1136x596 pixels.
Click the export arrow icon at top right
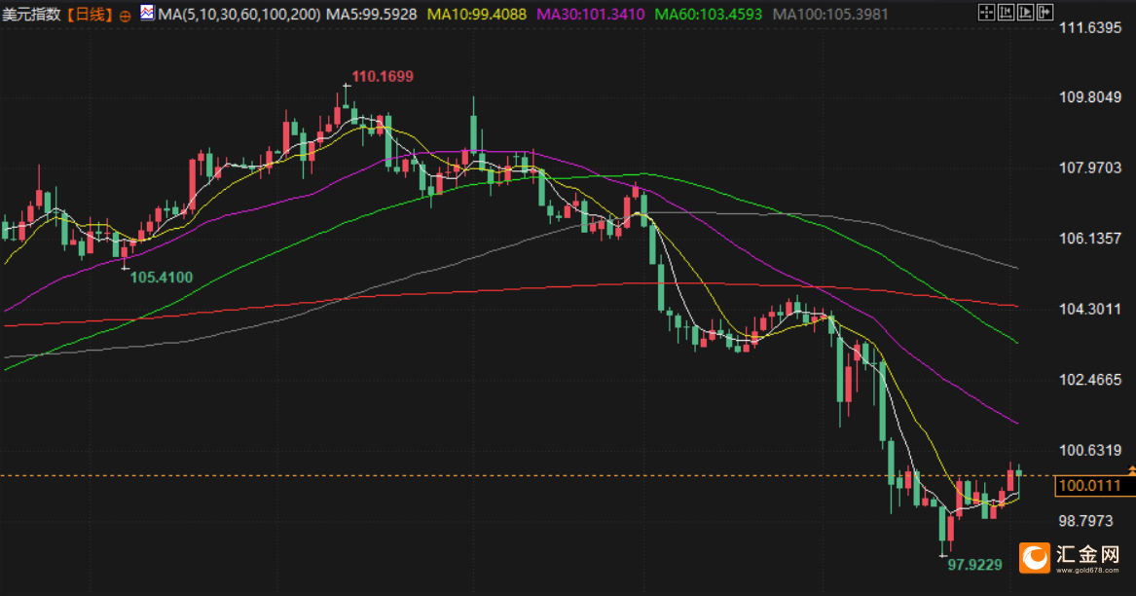(x=1044, y=13)
